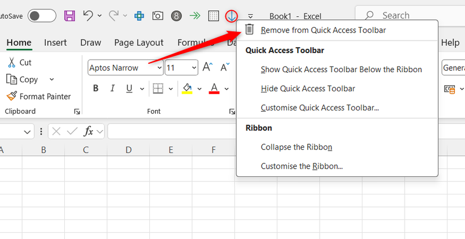Click the Redo arrow icon
The image size is (465, 239).
[x=114, y=15]
